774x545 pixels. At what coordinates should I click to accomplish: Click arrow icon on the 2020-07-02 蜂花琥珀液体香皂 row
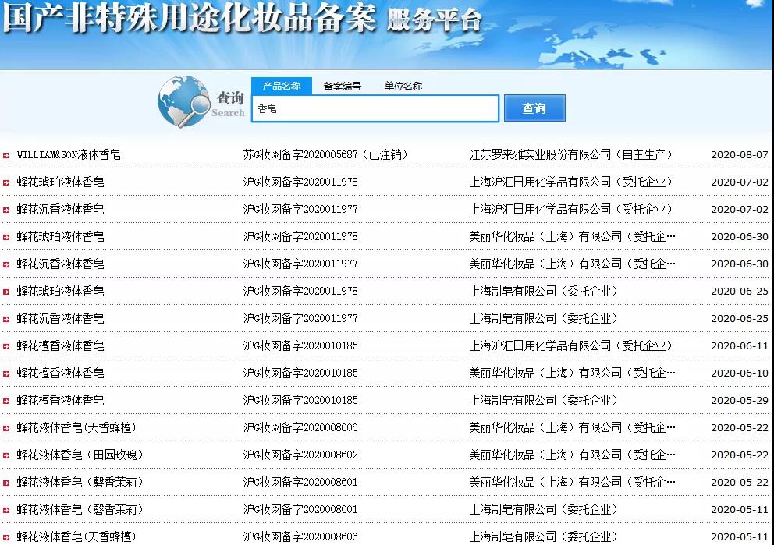(x=6, y=182)
